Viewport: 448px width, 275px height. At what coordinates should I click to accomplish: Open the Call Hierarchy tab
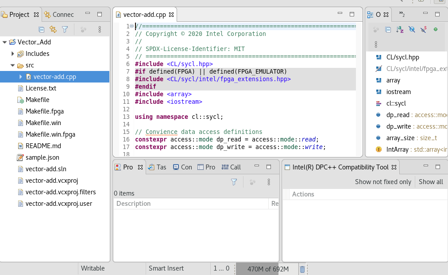point(231,167)
